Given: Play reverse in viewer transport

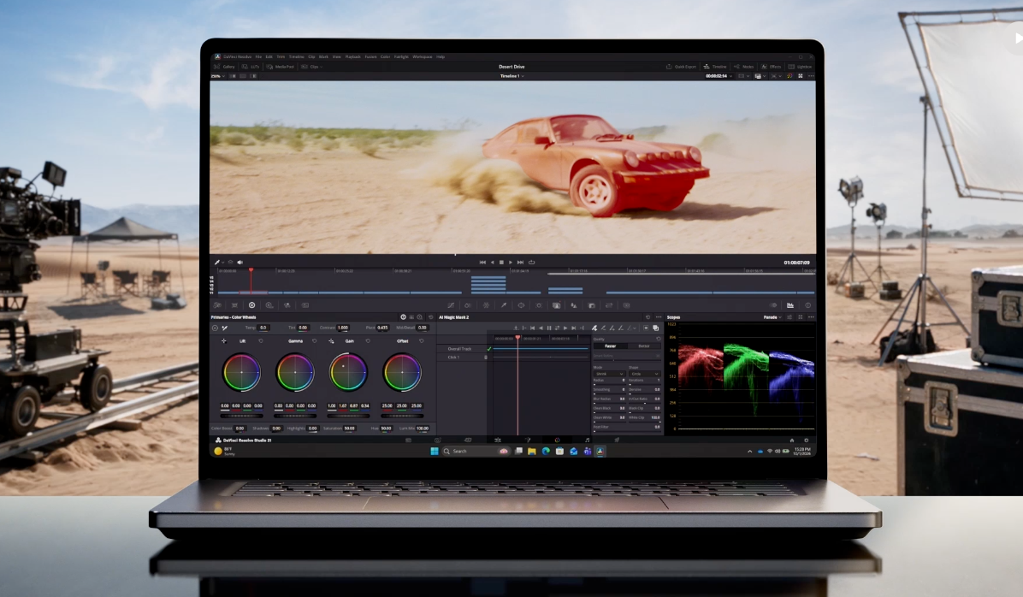Looking at the screenshot, I should [492, 263].
